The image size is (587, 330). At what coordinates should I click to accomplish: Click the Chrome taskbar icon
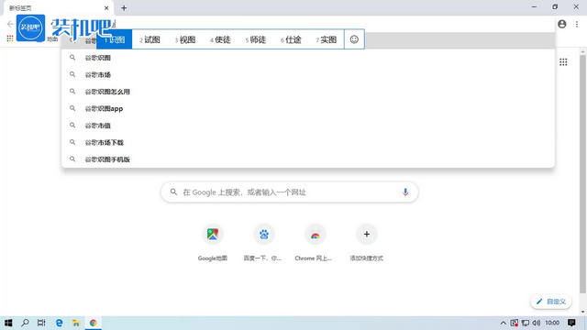click(x=94, y=323)
